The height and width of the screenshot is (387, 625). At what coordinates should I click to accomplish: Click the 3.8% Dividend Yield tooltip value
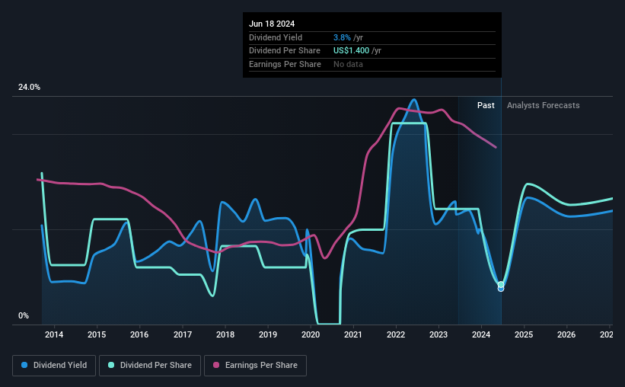pos(342,37)
